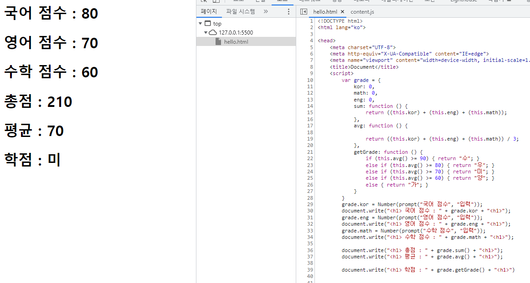Click 'var grade = {' in the code
The width and height of the screenshot is (530, 283).
[x=361, y=80]
